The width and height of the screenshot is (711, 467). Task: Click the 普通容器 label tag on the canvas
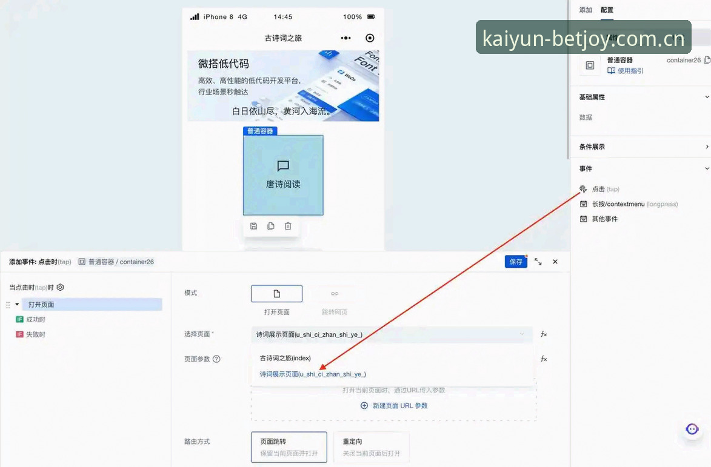point(260,131)
